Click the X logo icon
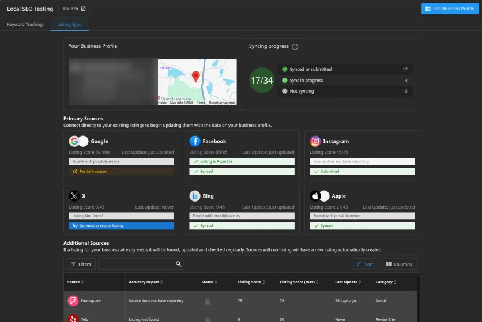482x322 pixels. [x=74, y=196]
